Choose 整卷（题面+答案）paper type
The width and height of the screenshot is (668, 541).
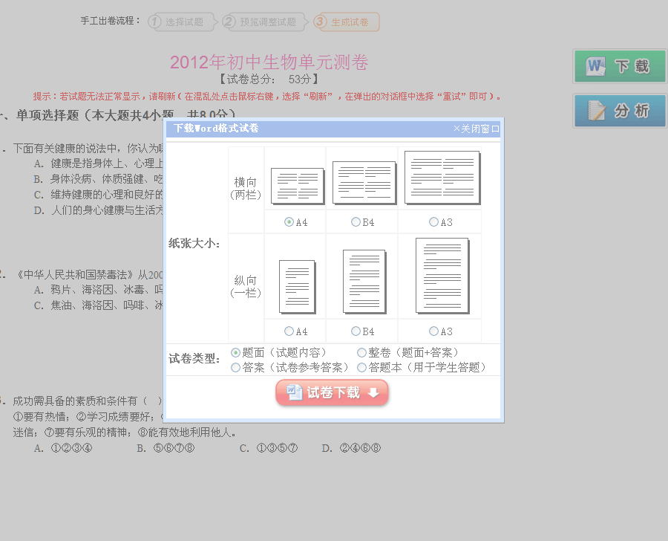pyautogui.click(x=361, y=353)
